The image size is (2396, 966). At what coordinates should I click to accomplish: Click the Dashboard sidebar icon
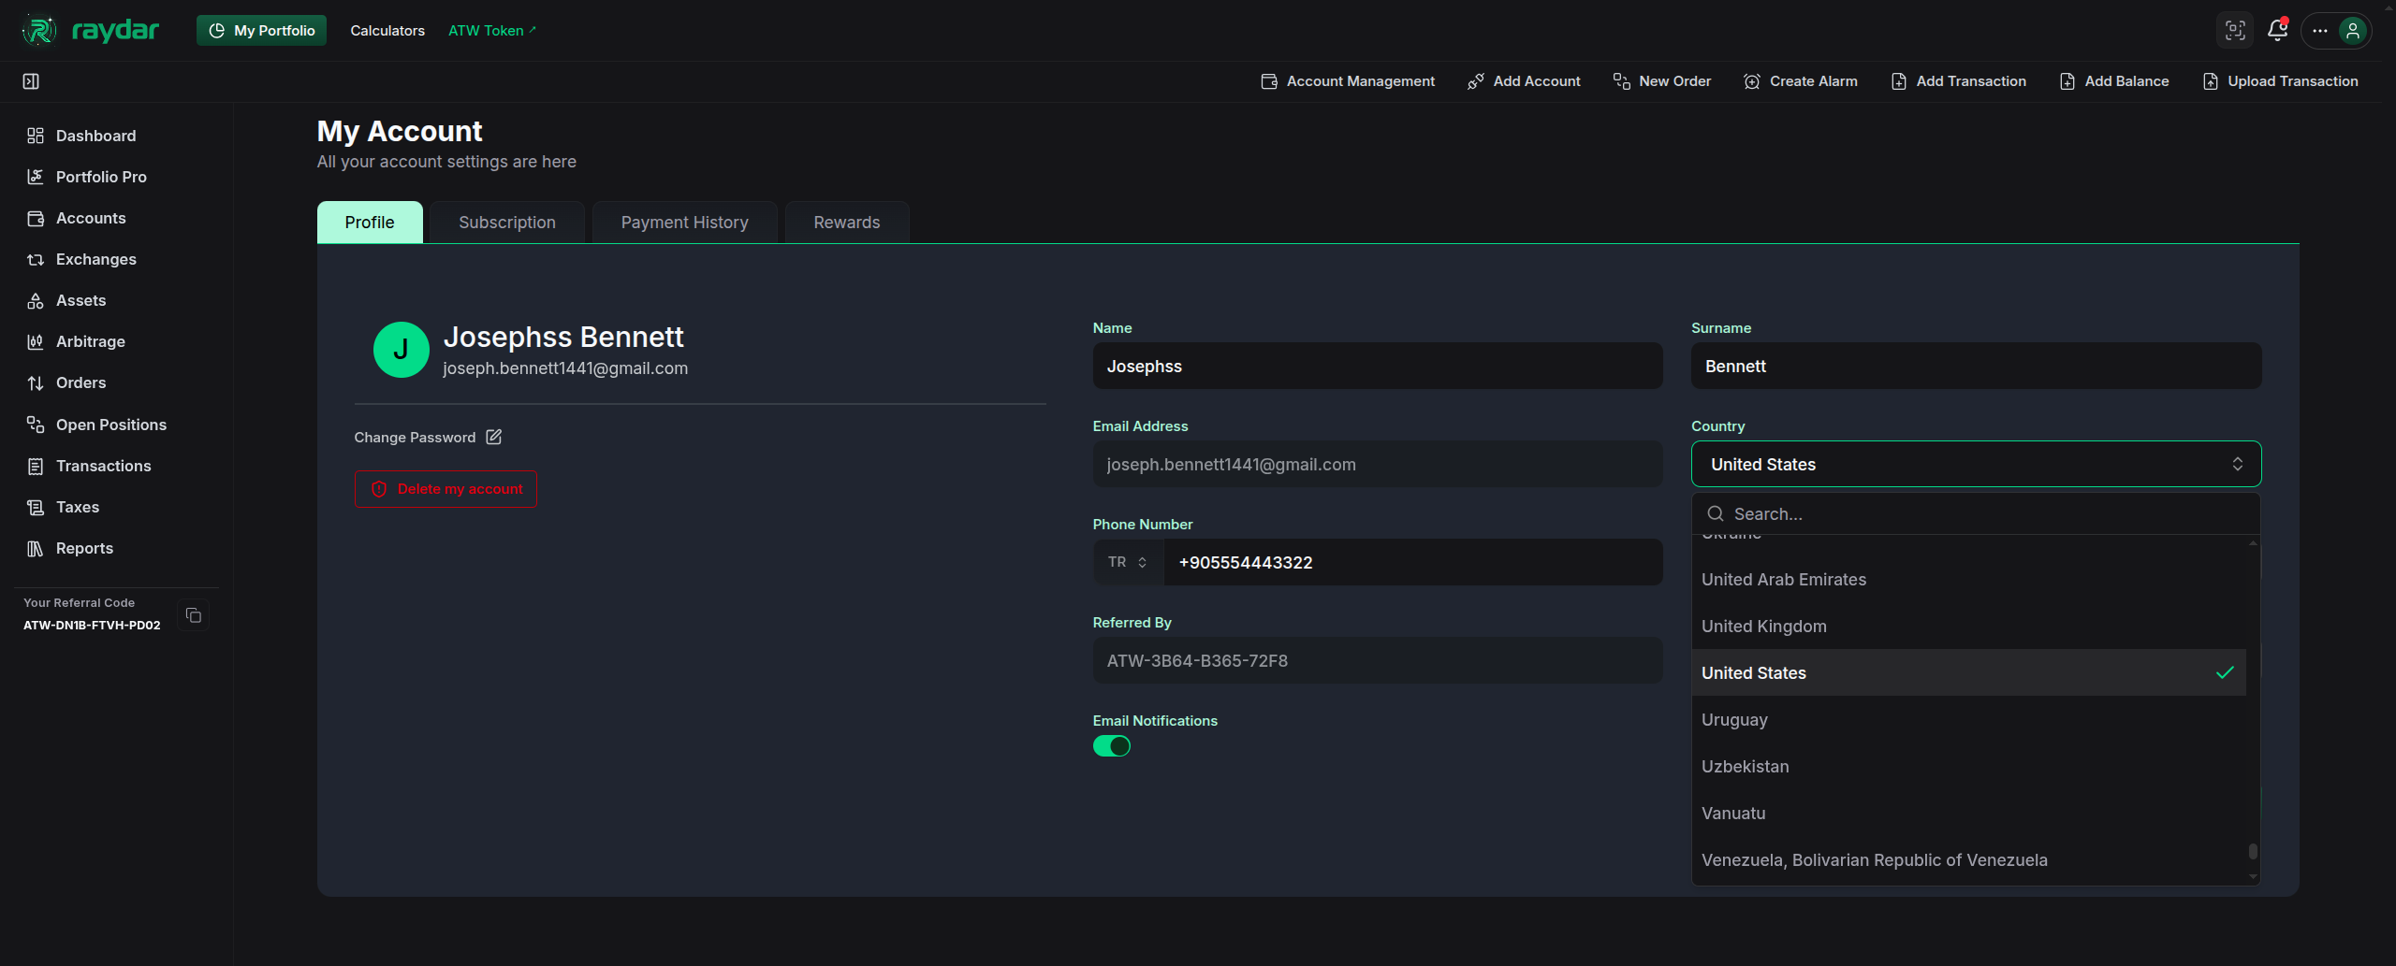(36, 136)
